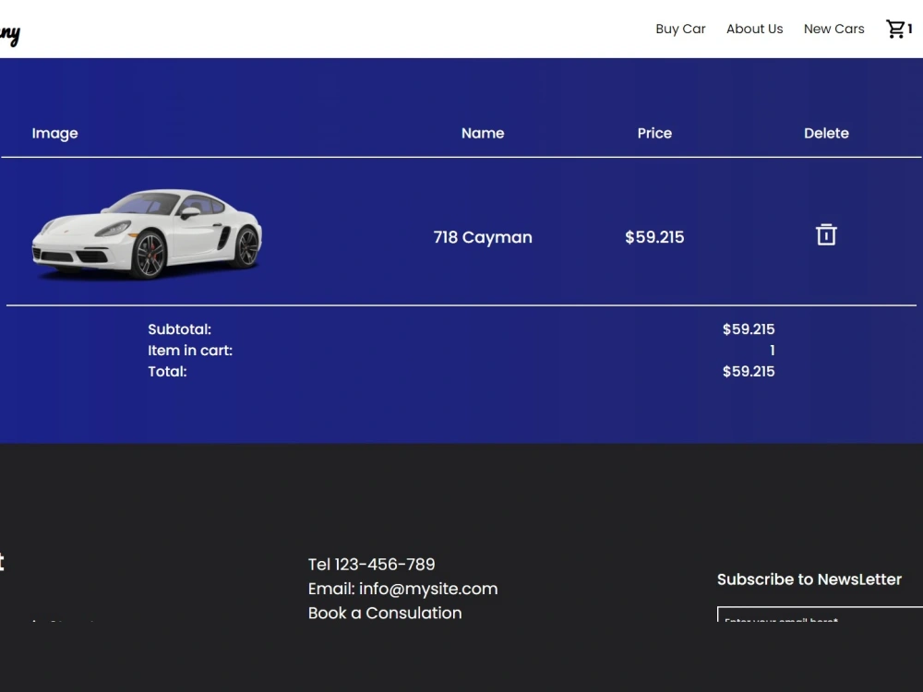Click the Item in cart: label

[x=190, y=350]
